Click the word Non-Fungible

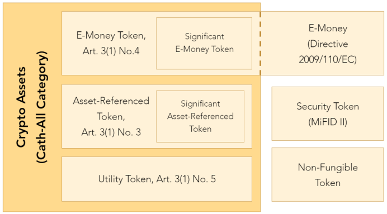coord(328,168)
